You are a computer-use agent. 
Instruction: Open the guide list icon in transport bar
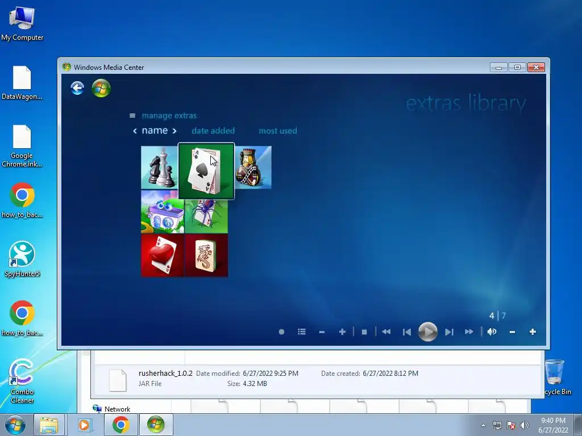302,332
